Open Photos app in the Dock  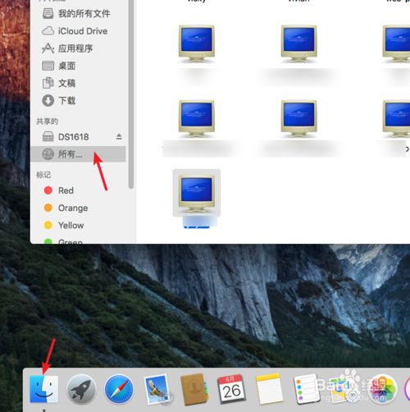[382, 389]
